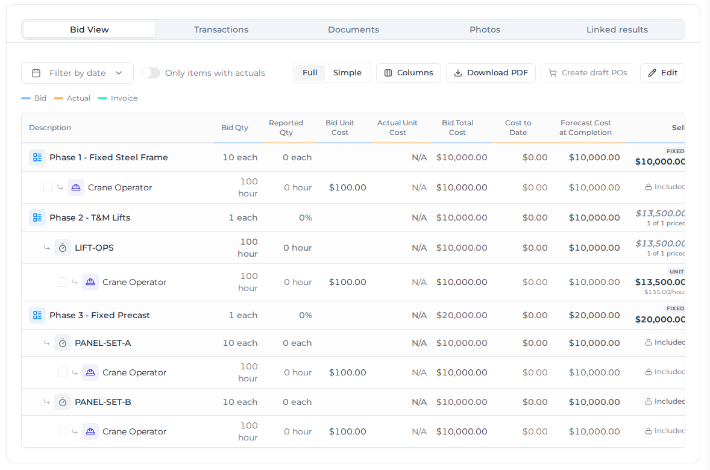Click the Create draft POs button

pyautogui.click(x=588, y=73)
